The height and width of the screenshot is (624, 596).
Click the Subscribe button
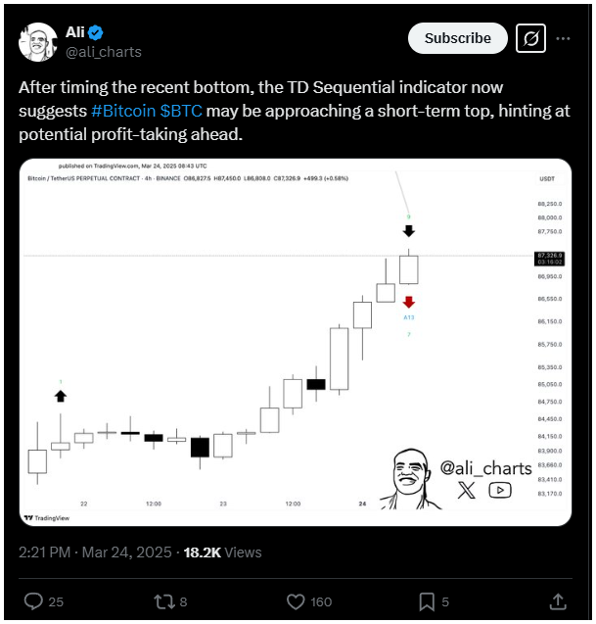[458, 38]
